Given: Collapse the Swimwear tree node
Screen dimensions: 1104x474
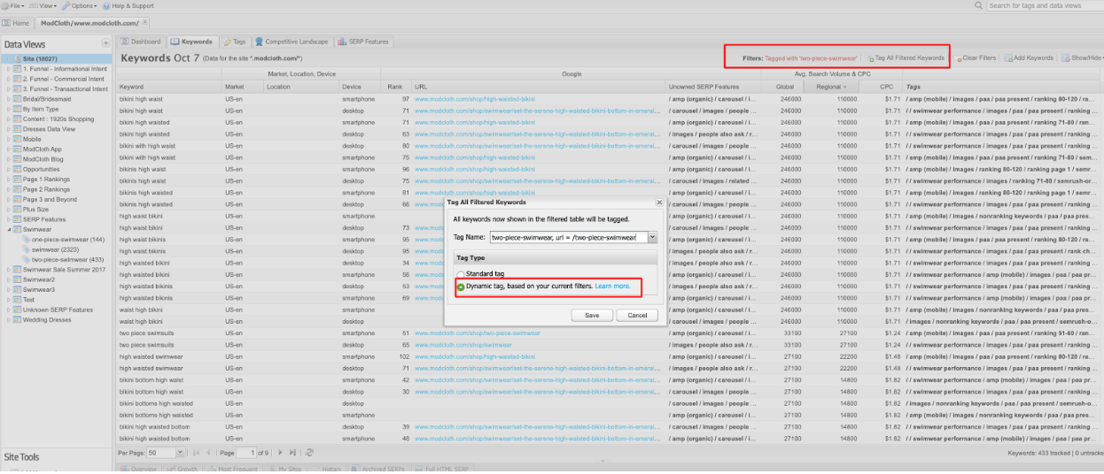Looking at the screenshot, I should [x=9, y=229].
